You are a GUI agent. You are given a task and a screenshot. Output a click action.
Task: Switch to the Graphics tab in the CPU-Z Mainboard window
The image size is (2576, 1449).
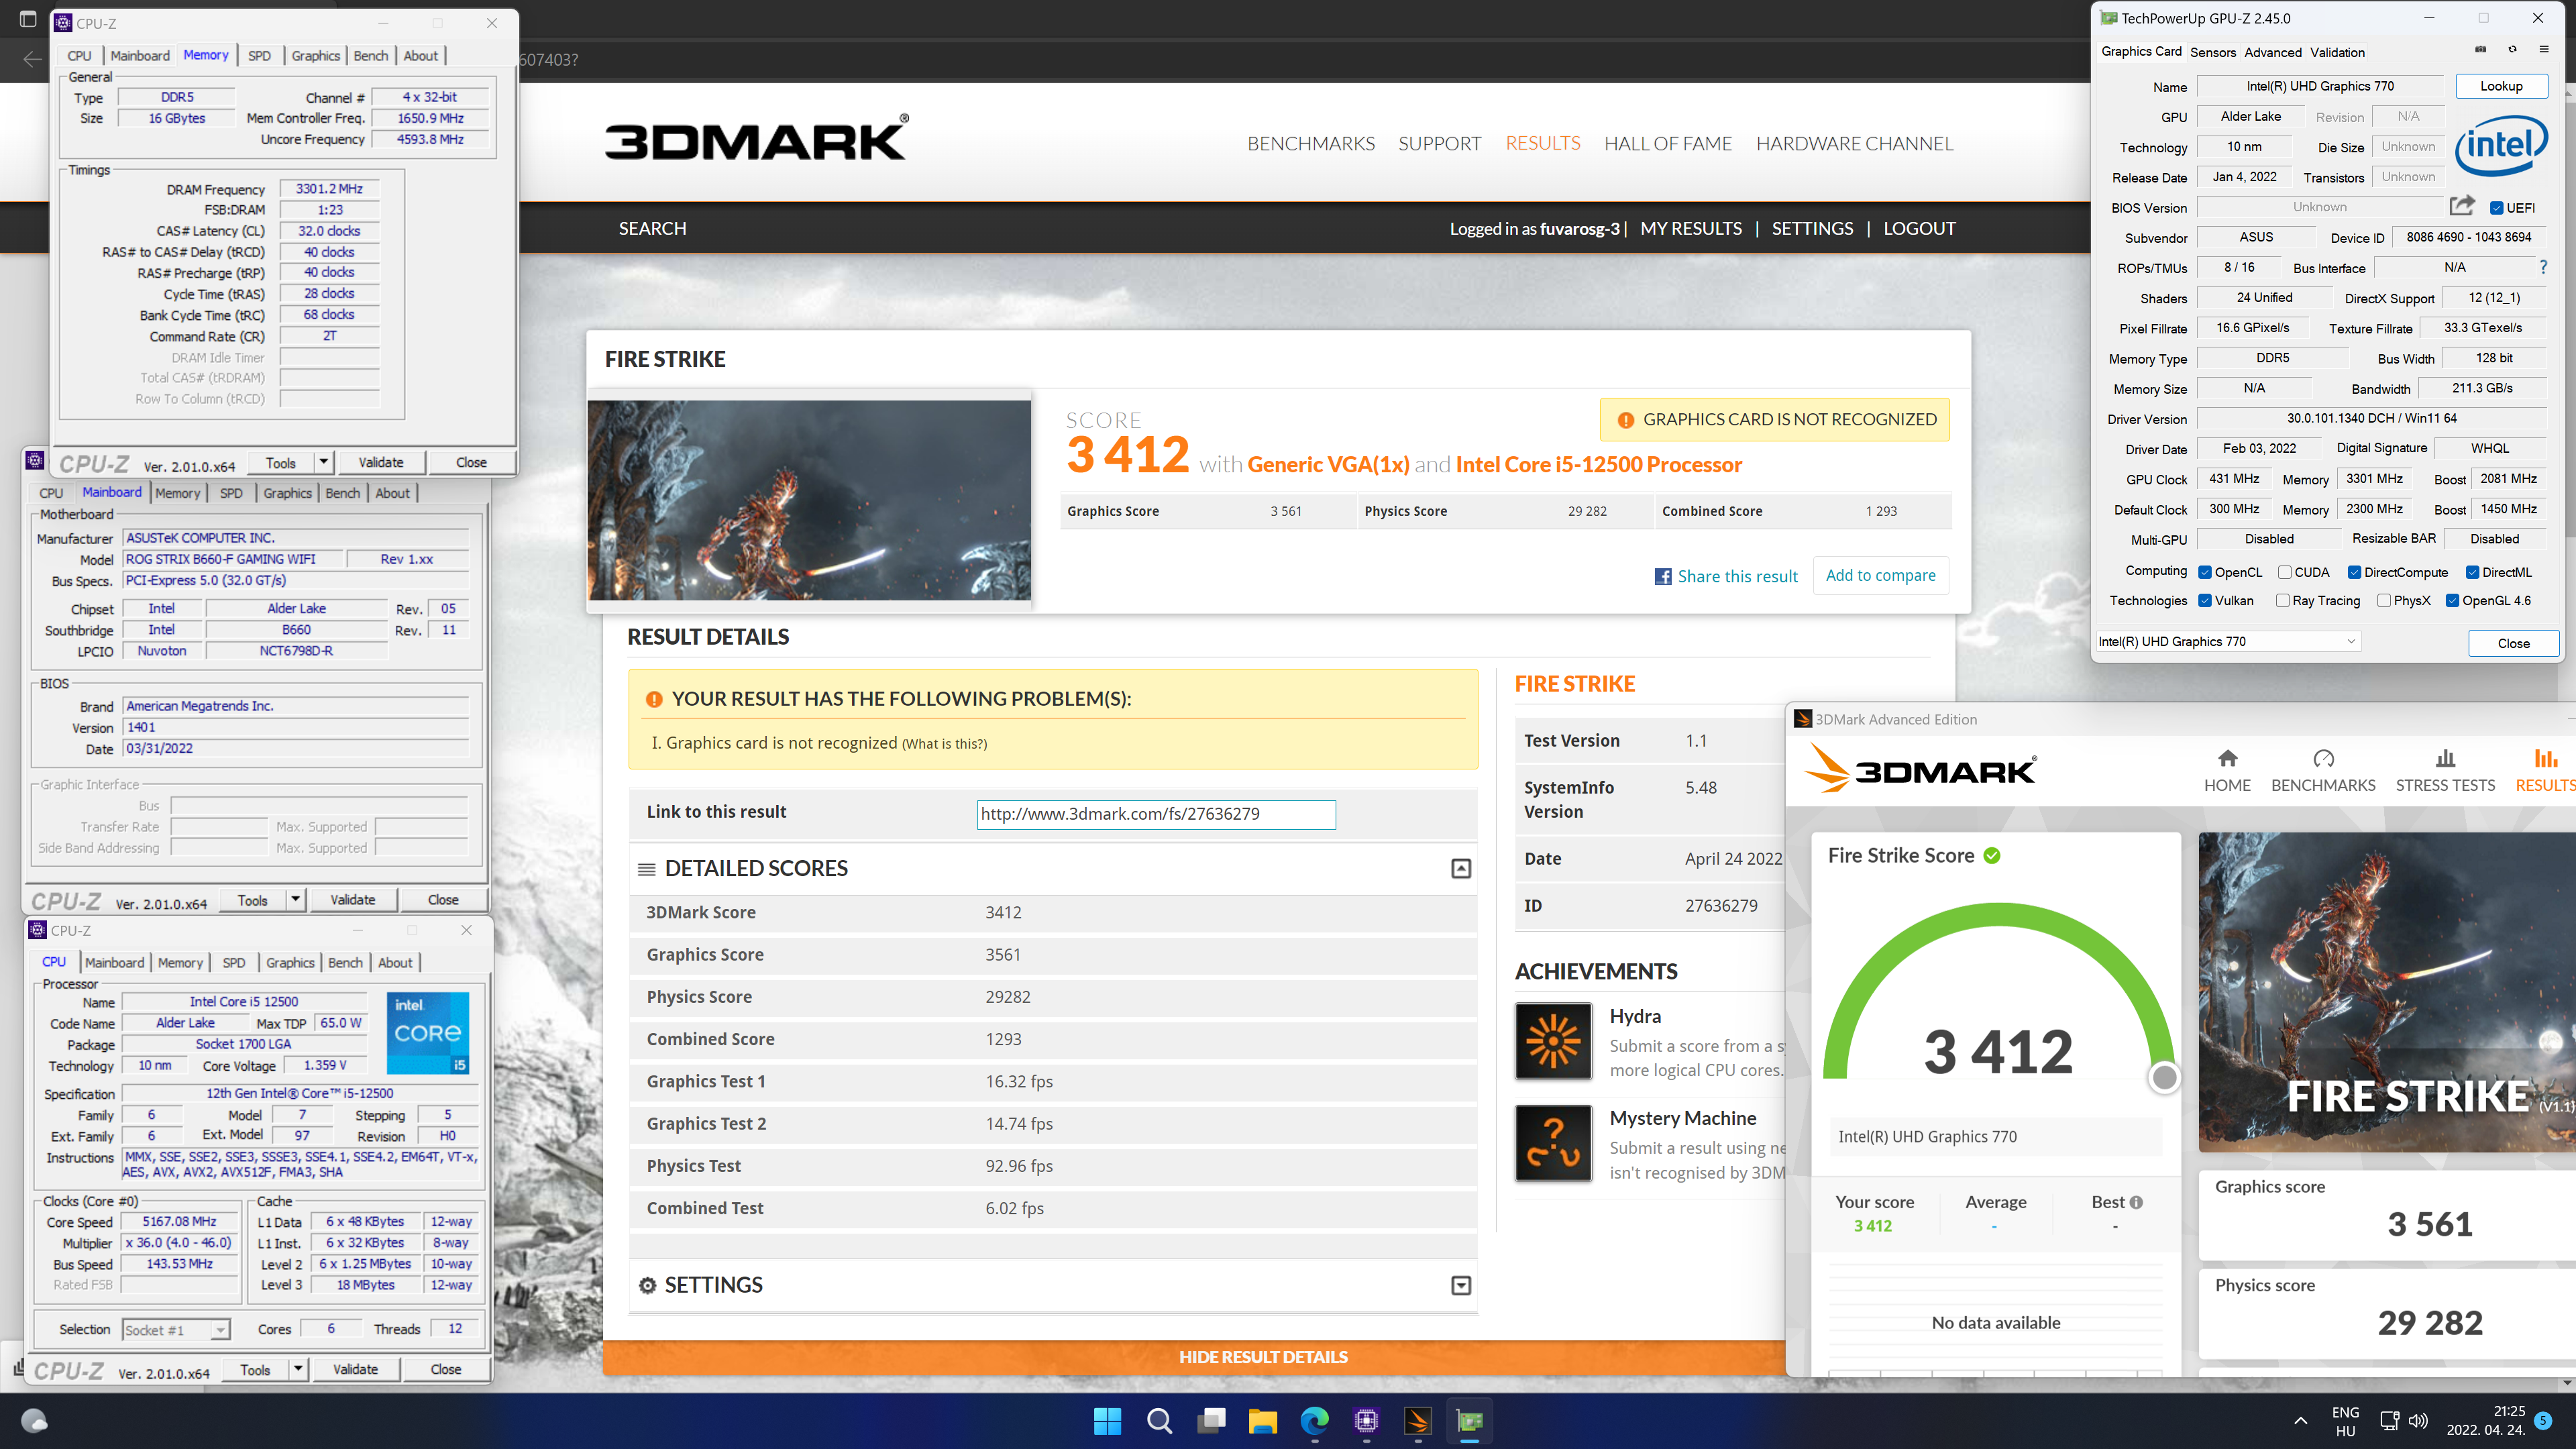(288, 493)
